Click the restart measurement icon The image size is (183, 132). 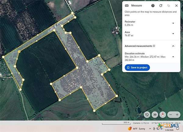(161, 5)
